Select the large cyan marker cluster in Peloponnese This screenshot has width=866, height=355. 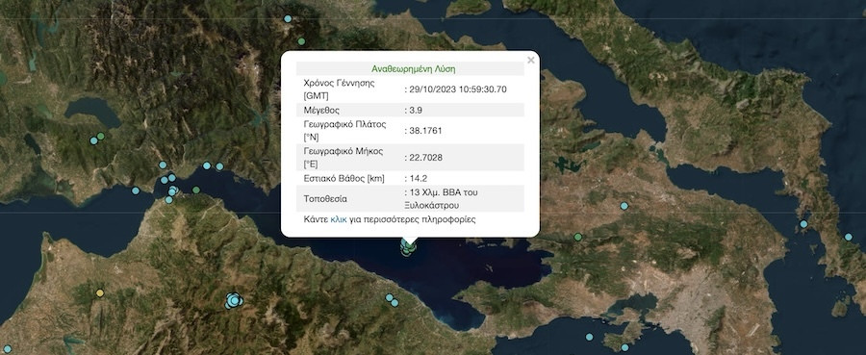234,300
